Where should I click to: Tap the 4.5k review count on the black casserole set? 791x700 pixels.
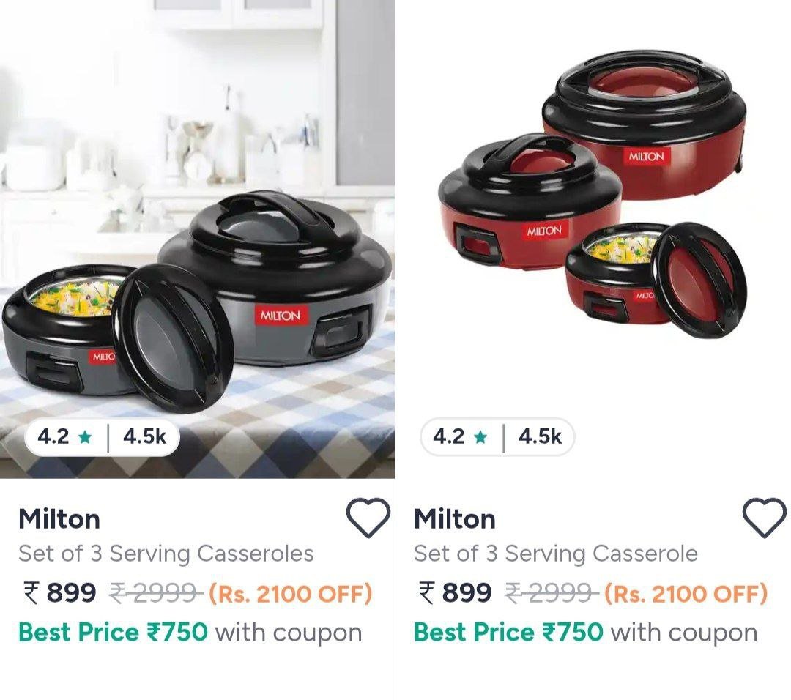[144, 436]
